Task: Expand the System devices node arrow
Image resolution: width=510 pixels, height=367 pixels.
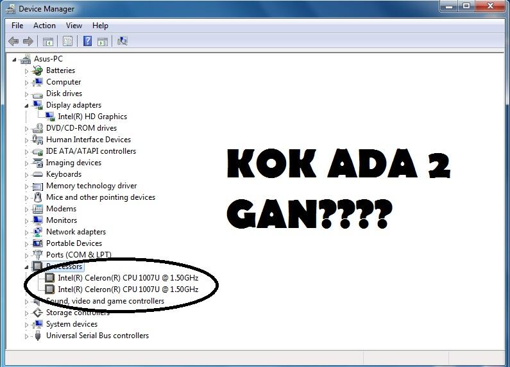Action: [26, 325]
